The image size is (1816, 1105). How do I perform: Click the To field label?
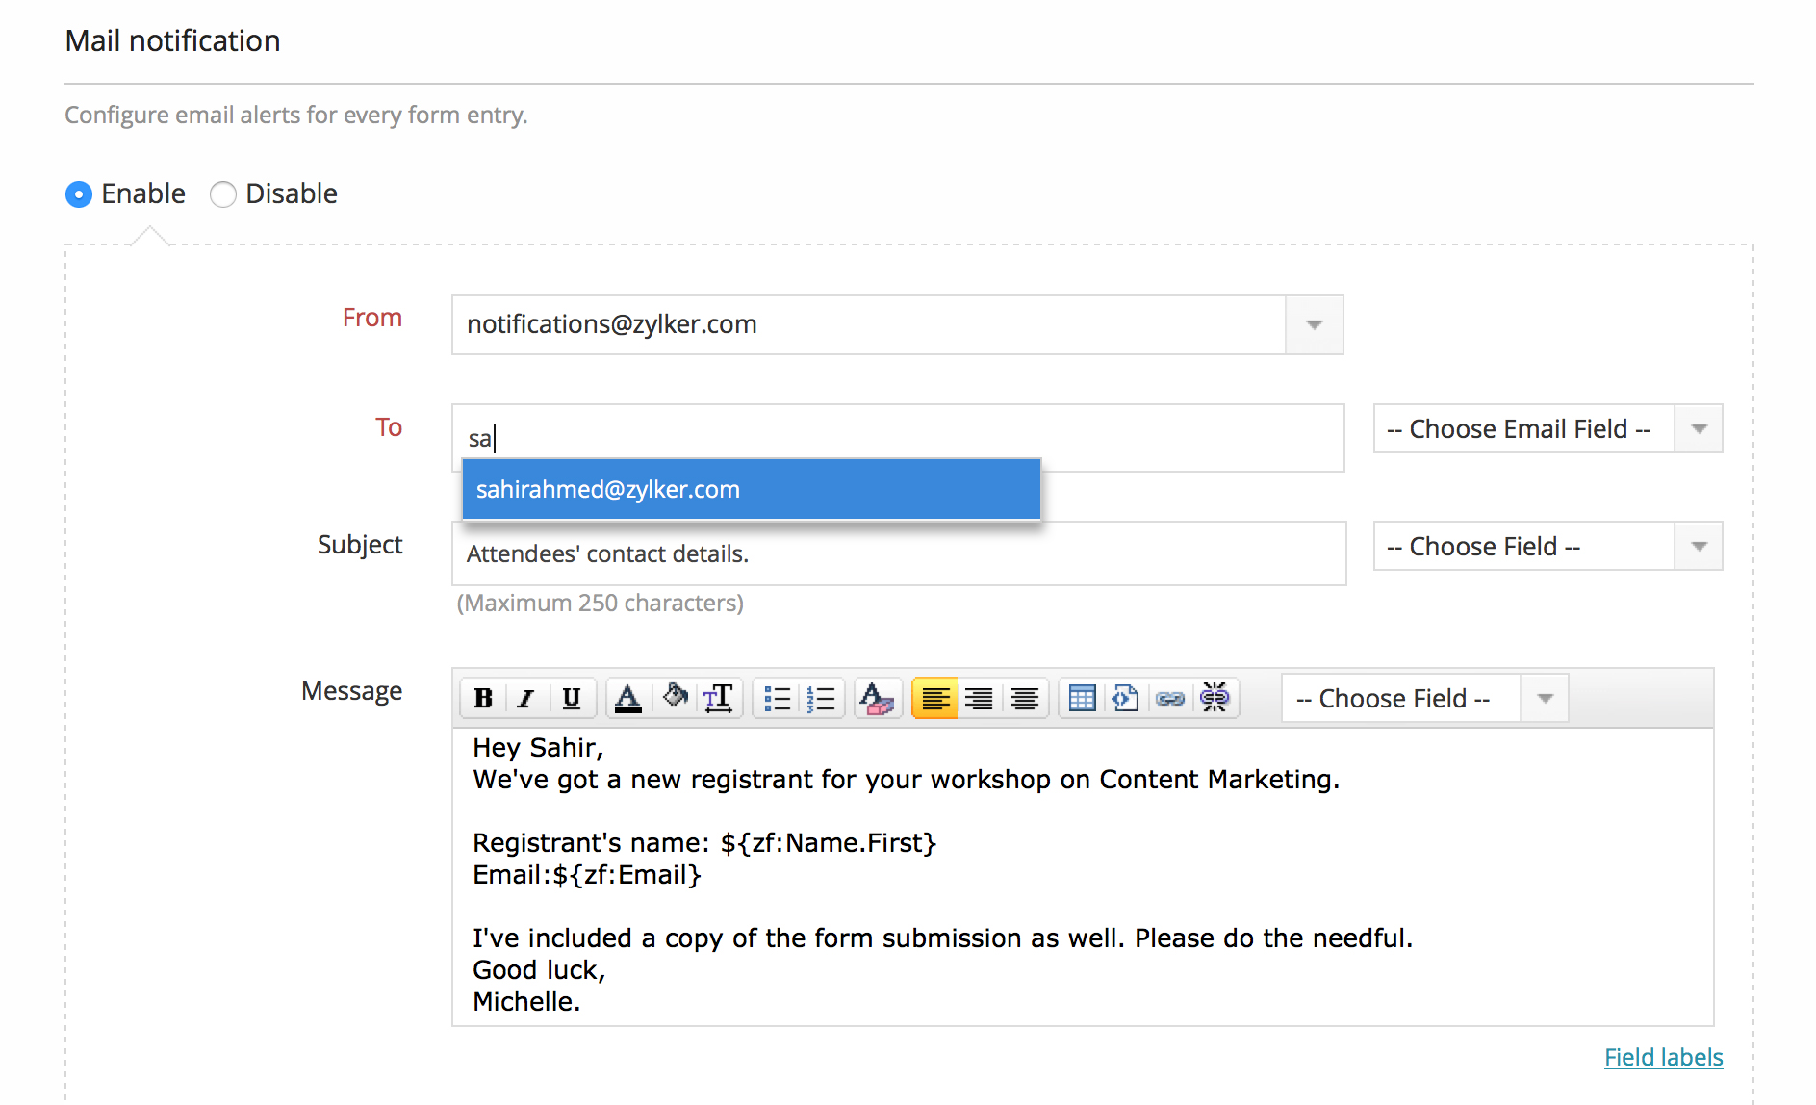pyautogui.click(x=389, y=427)
